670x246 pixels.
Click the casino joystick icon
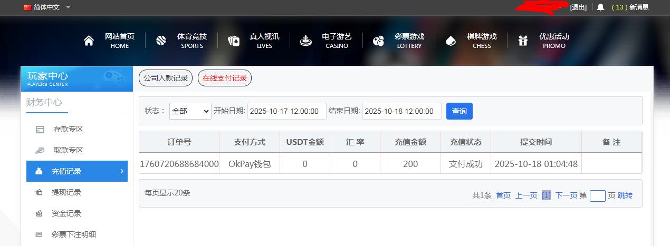tap(305, 41)
